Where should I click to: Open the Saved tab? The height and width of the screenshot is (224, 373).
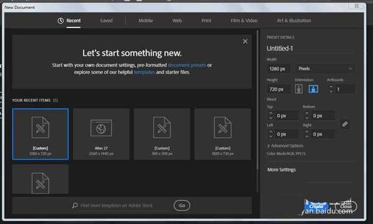point(106,20)
